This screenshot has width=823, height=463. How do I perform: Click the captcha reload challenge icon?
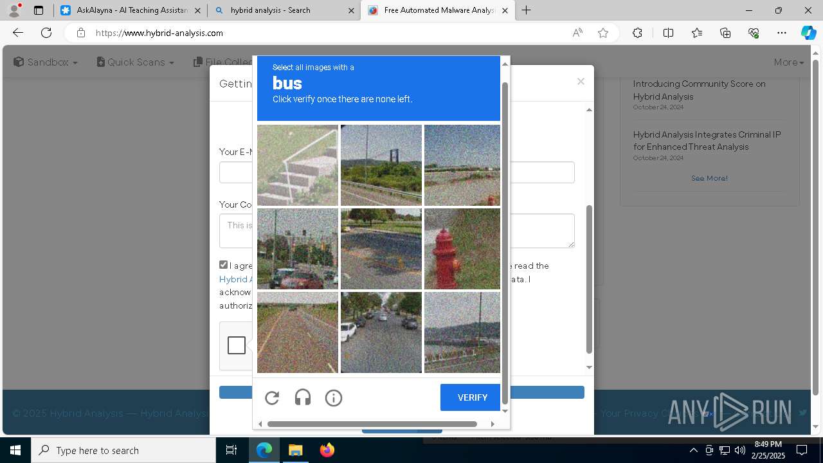tap(272, 398)
